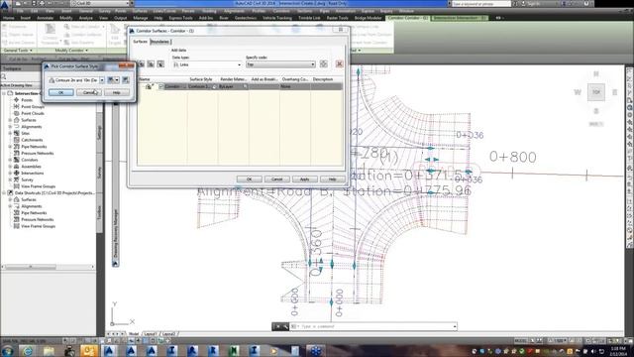Open the Bridge Modeler ribbon tab

[368, 18]
